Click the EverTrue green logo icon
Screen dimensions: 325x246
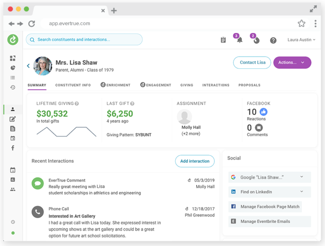13,39
